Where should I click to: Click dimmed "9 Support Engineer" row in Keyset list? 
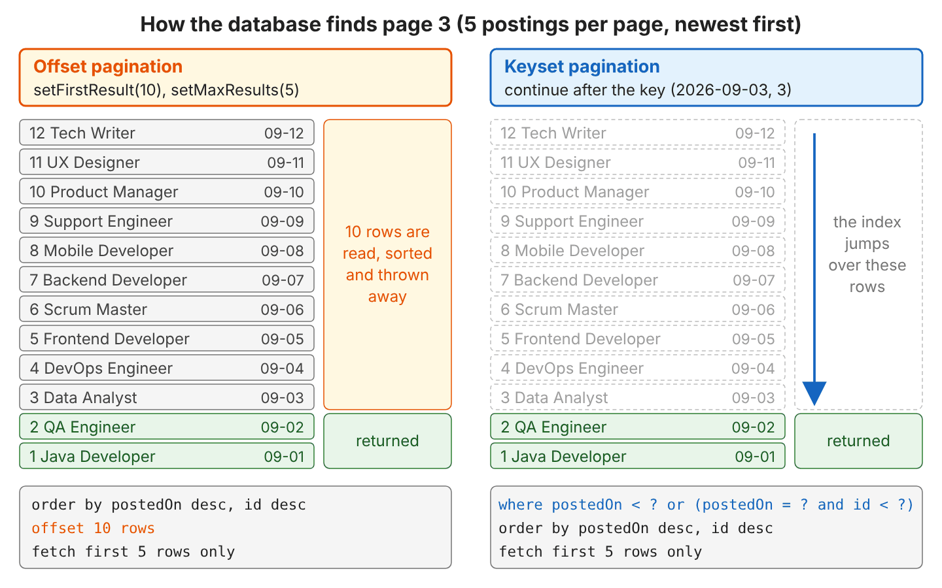[638, 221]
